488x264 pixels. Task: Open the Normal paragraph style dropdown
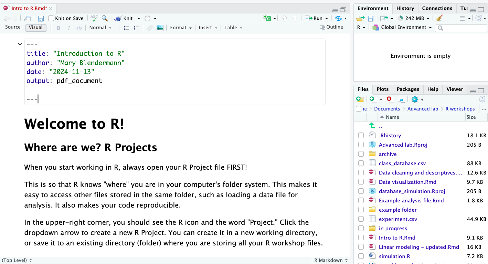pyautogui.click(x=100, y=28)
